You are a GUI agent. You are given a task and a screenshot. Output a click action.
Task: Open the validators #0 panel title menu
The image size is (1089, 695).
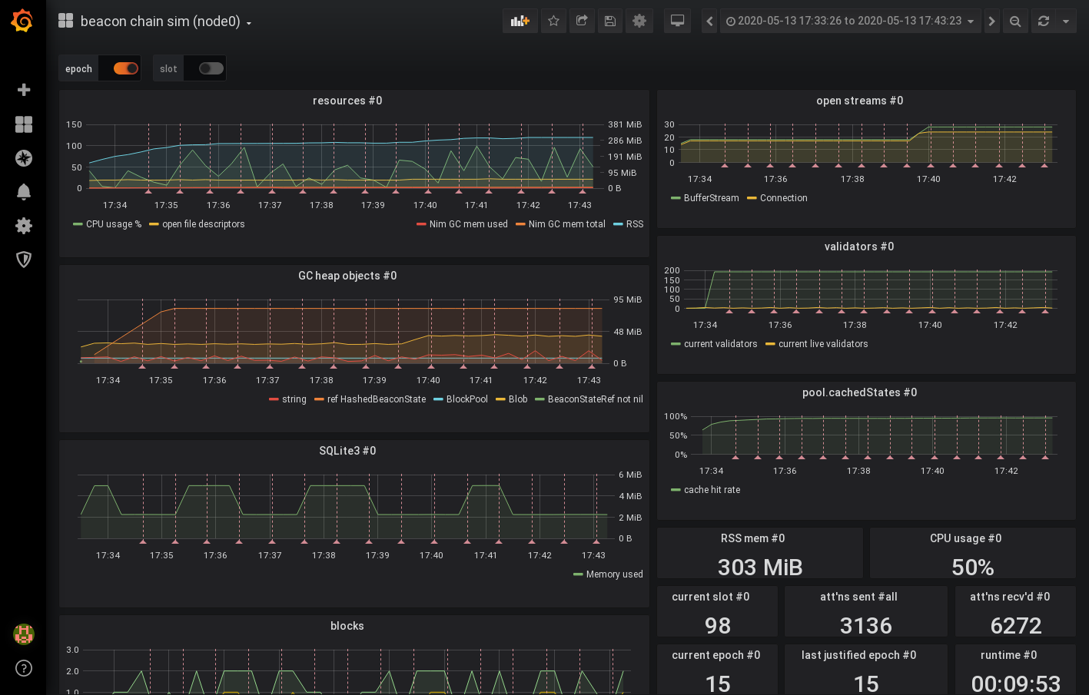859,247
